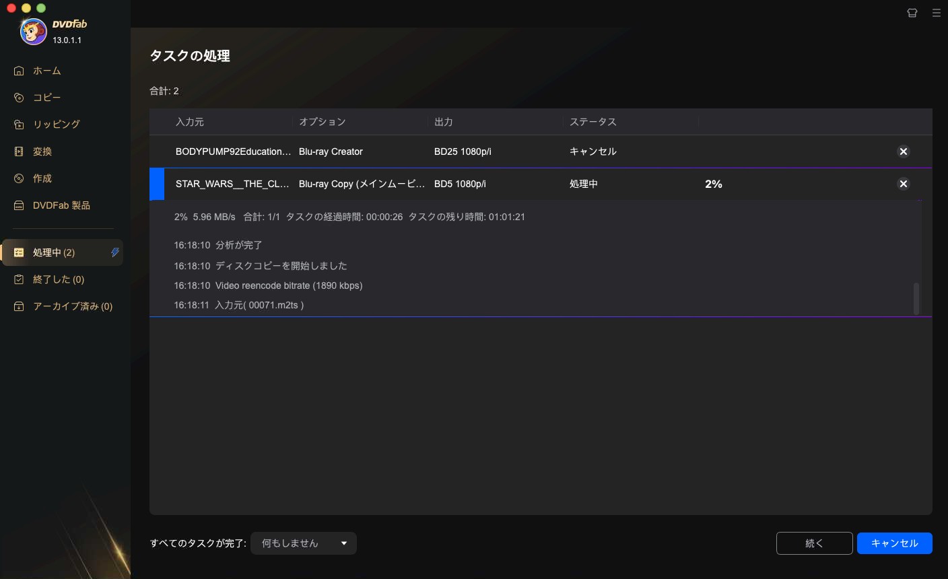Click タスクの経過時間: 00:00:26 text
The height and width of the screenshot is (579, 948).
[344, 217]
